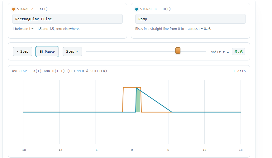Click the -6 axis tick label
The image size is (272, 158).
(96, 150)
